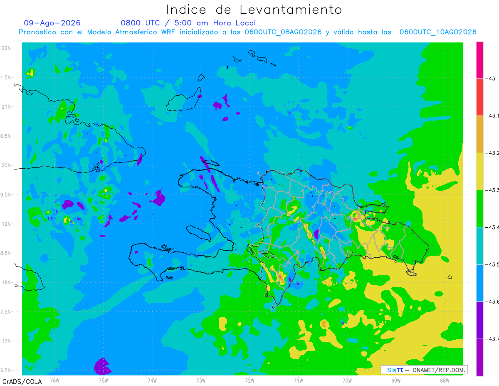Click the blue legend segment between -43.5 and -43.6
This screenshot has height=386, width=499.
479,283
